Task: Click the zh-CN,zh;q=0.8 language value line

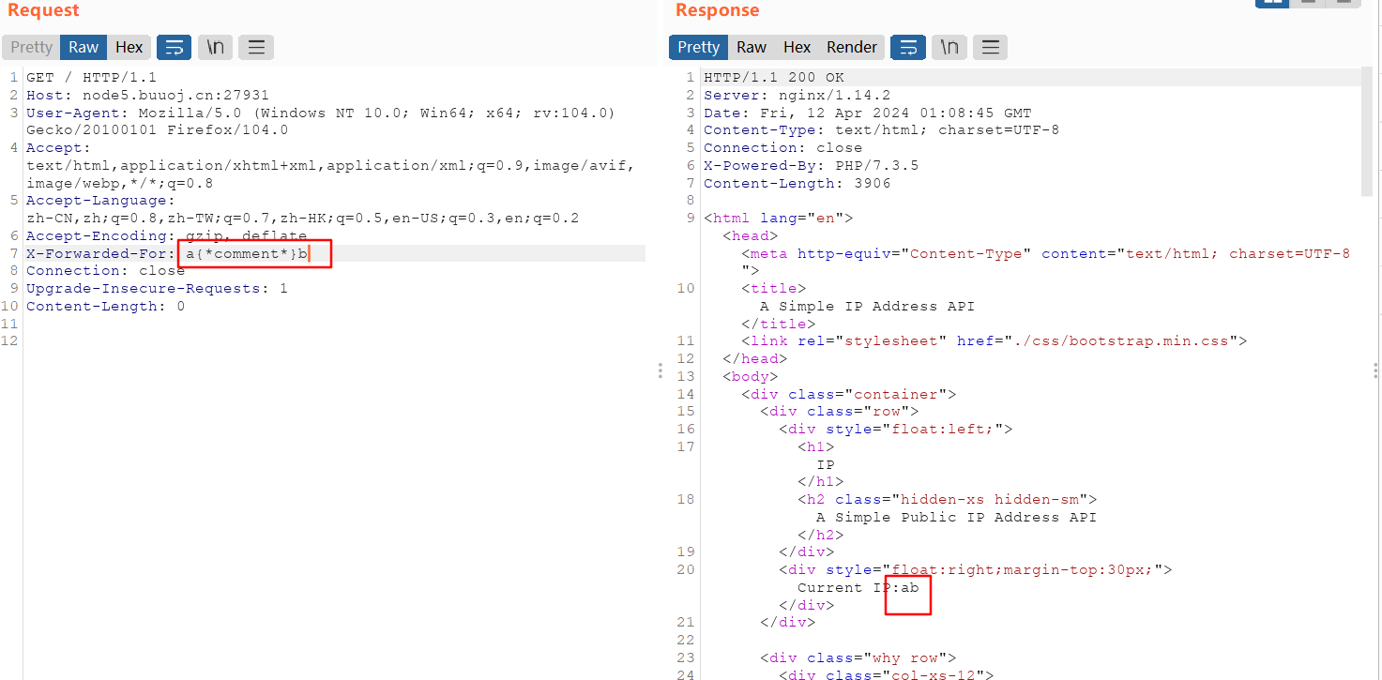Action: tap(302, 219)
